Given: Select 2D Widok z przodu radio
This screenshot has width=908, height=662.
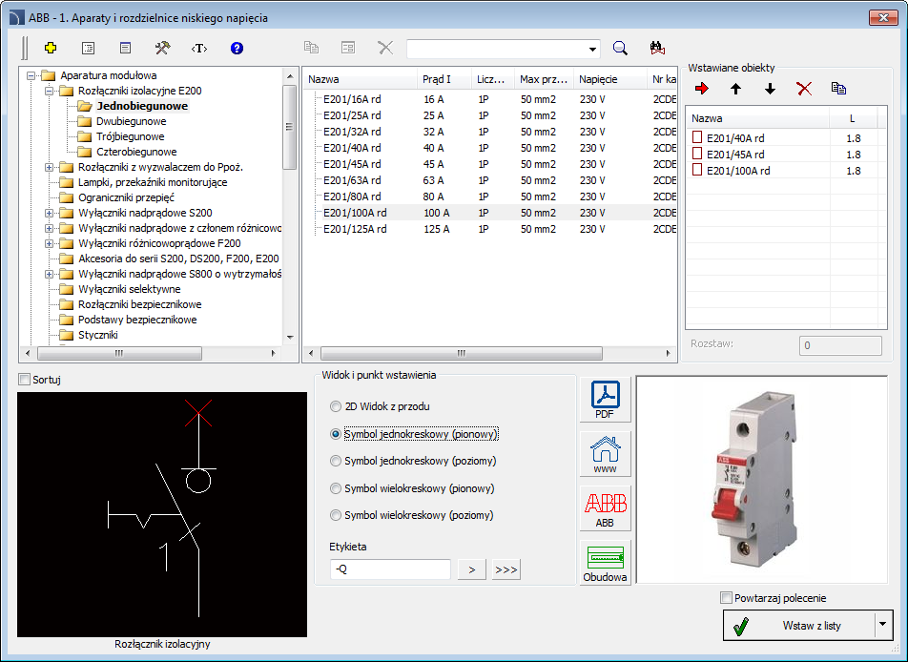Looking at the screenshot, I should click(x=336, y=406).
